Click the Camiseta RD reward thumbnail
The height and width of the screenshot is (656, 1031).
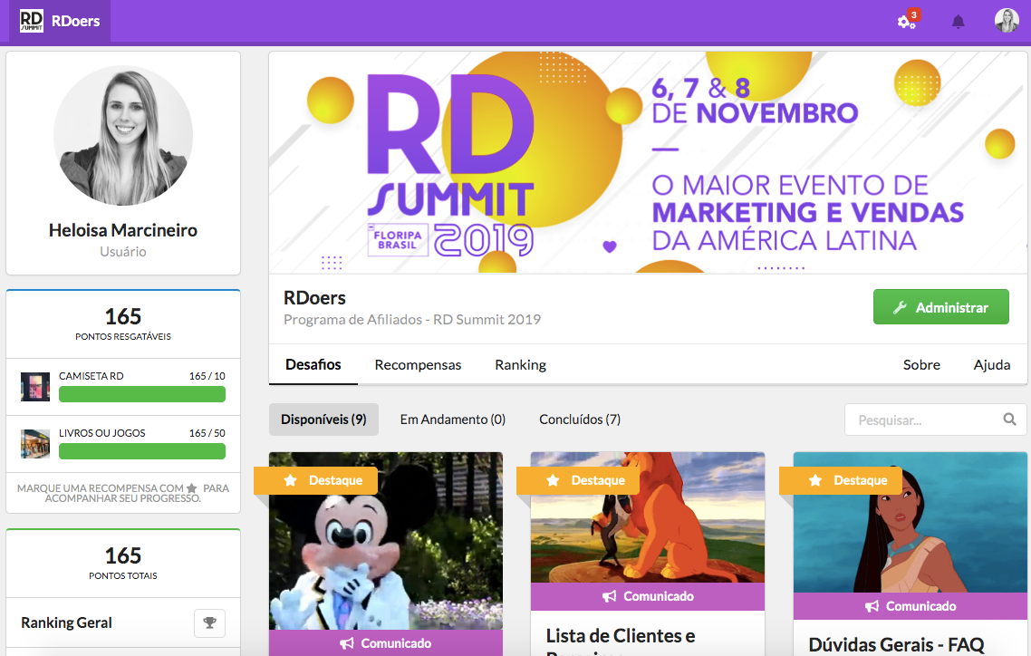[35, 387]
